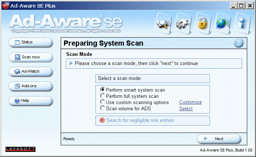This screenshot has width=256, height=157.
Task: Click the Ad-Aware title bar app icon
Action: (5, 5)
